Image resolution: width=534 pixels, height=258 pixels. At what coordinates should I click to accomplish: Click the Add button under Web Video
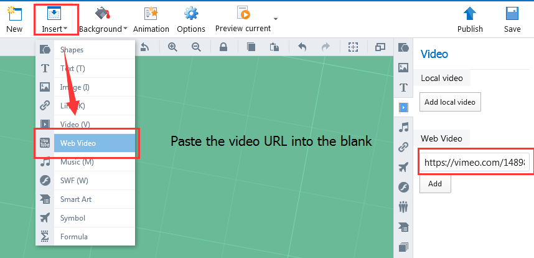[435, 184]
